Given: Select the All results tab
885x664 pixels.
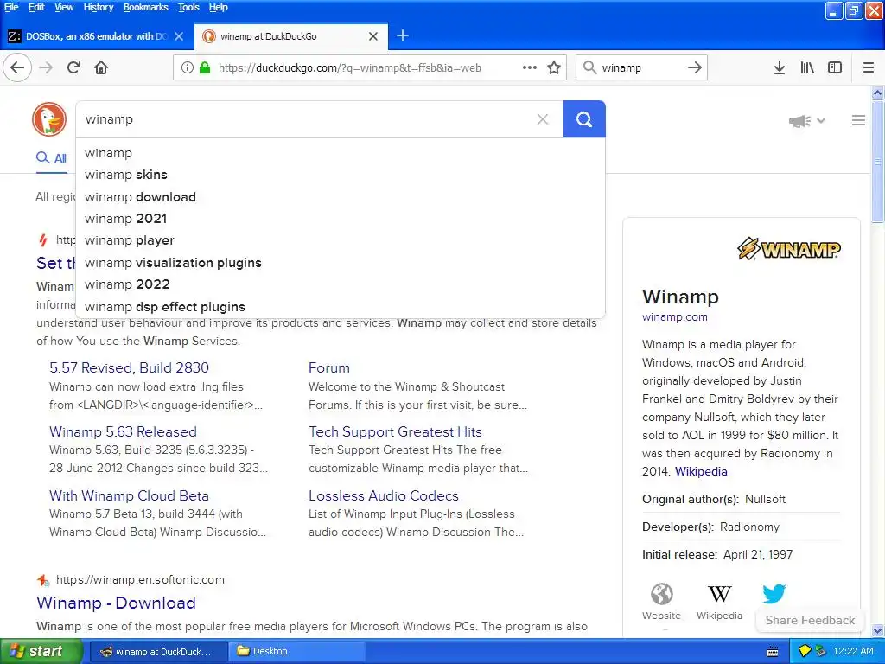Looking at the screenshot, I should pyautogui.click(x=51, y=158).
